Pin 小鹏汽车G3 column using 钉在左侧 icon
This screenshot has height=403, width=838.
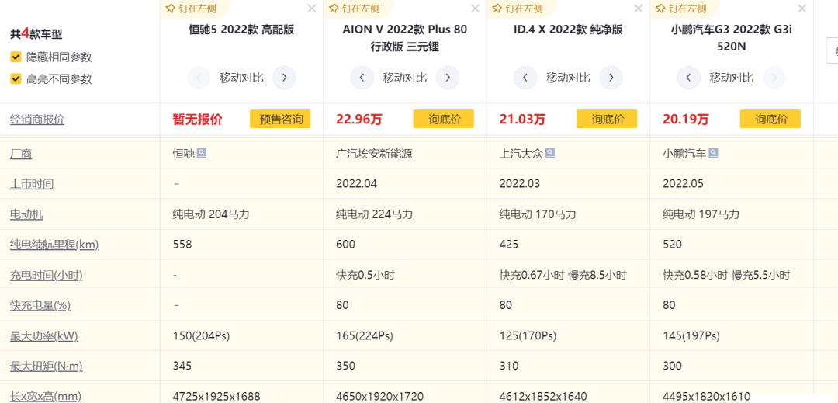click(x=660, y=9)
